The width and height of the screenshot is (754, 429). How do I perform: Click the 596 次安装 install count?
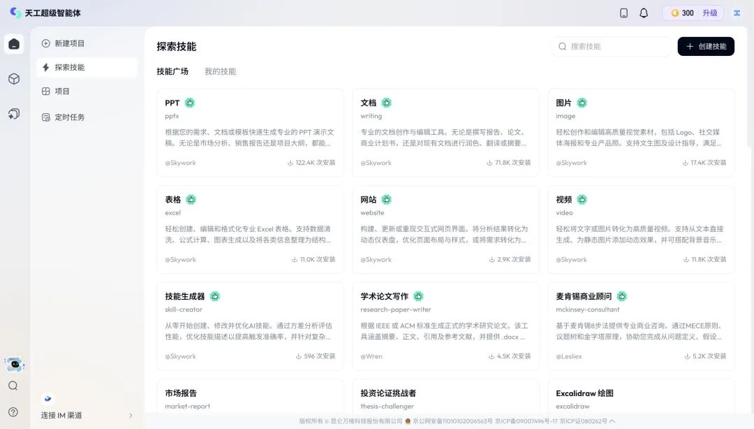tap(316, 356)
